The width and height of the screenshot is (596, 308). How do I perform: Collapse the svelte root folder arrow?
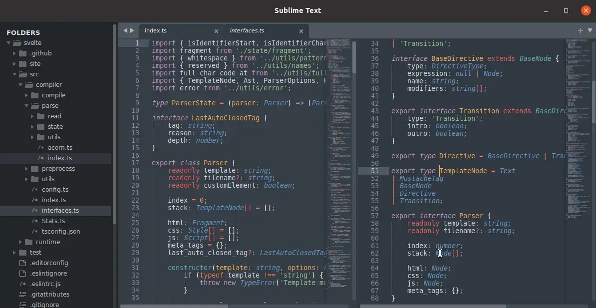click(x=8, y=43)
